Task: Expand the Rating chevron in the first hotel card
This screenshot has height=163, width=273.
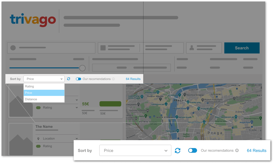Action: pos(76,108)
